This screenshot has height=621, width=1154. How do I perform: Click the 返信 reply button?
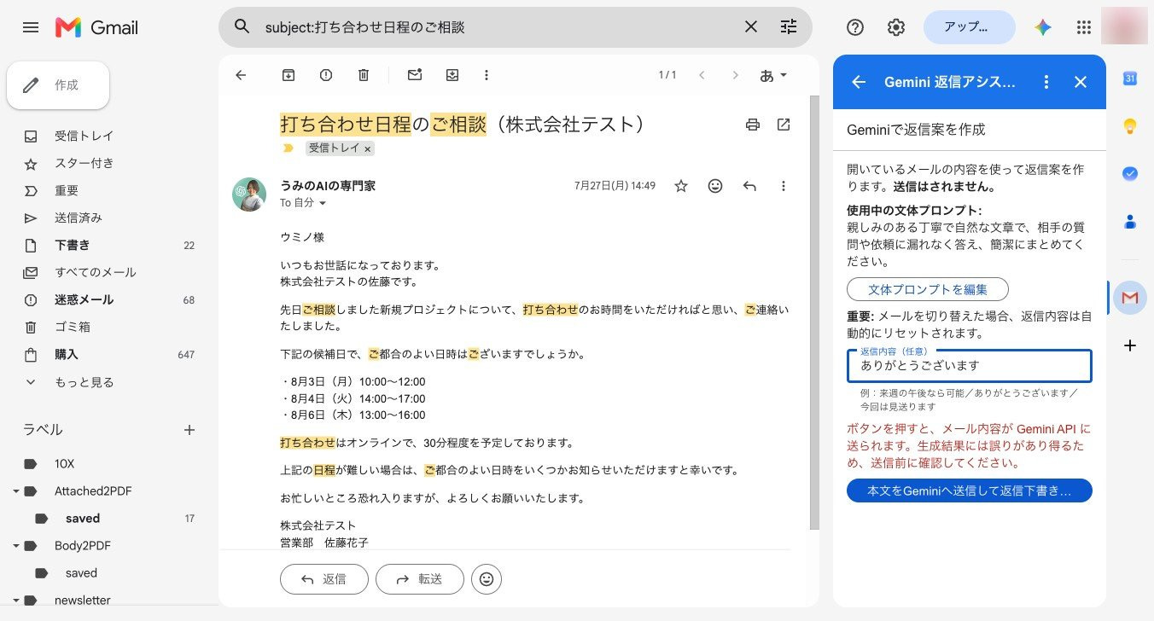(324, 579)
